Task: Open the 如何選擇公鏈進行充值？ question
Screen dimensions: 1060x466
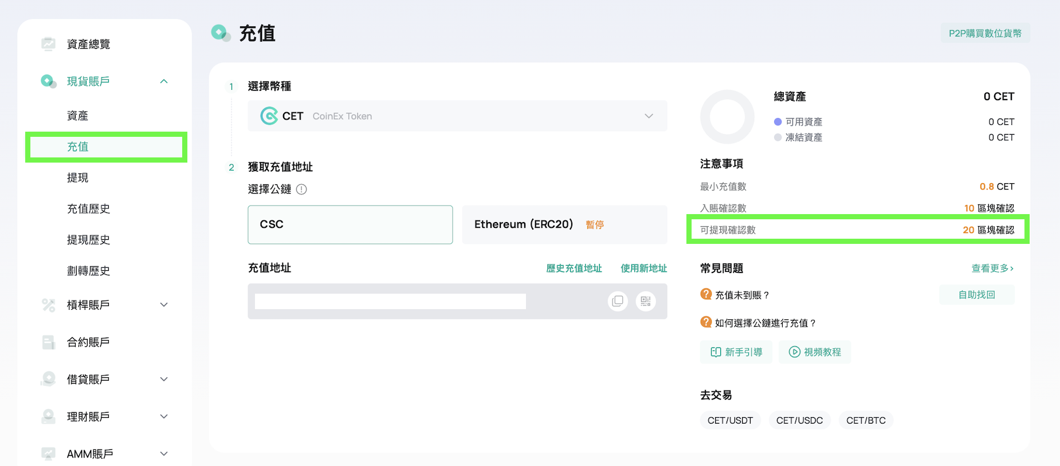Action: 766,323
